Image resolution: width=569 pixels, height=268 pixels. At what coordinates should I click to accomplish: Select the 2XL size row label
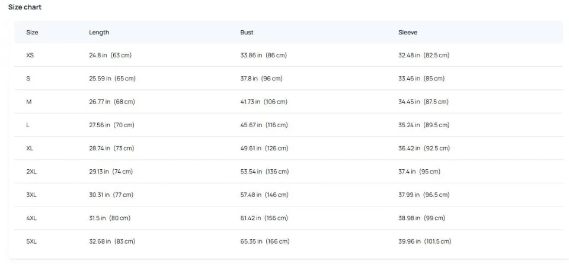(31, 172)
